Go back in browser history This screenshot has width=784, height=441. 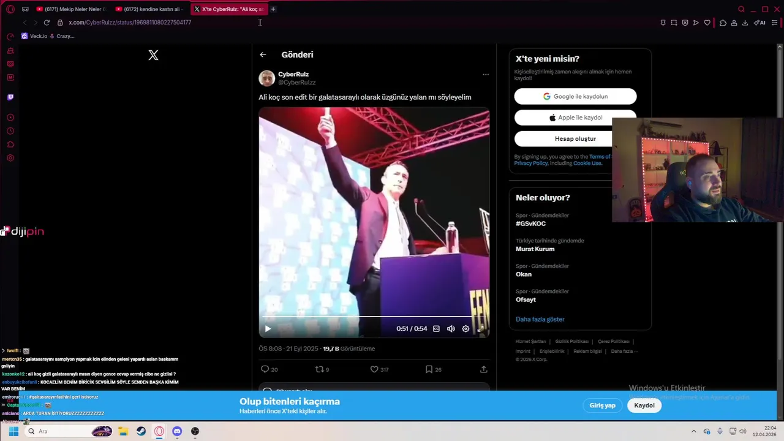24,23
